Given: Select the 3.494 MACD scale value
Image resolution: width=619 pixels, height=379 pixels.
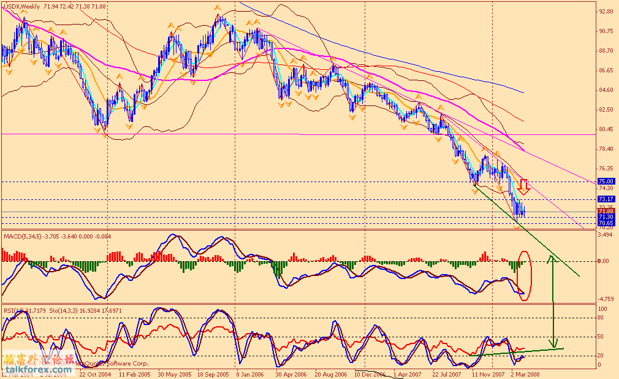Looking at the screenshot, I should (606, 235).
